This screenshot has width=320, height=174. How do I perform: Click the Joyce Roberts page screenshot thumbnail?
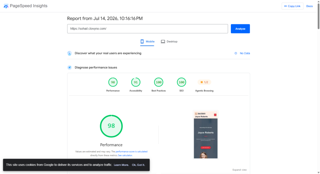tap(206, 135)
